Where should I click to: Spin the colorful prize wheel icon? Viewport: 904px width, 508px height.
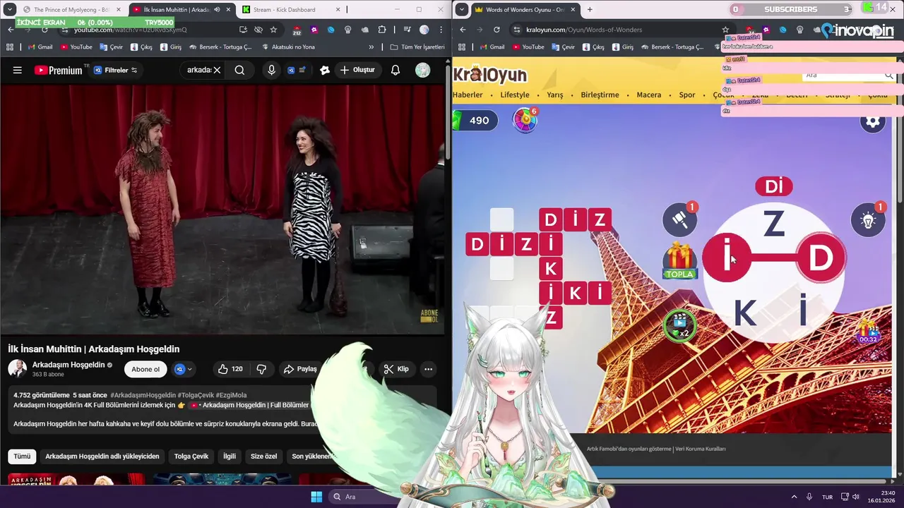click(525, 120)
